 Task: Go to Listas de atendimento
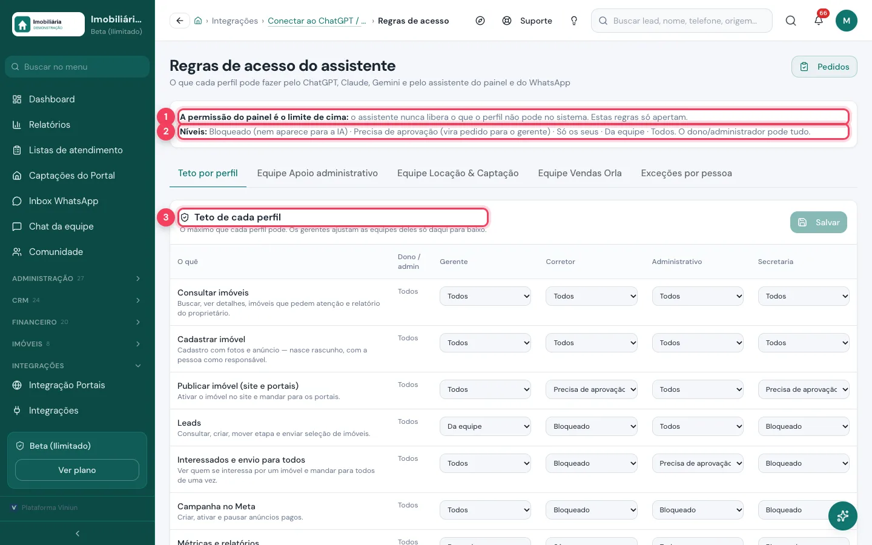coord(77,150)
